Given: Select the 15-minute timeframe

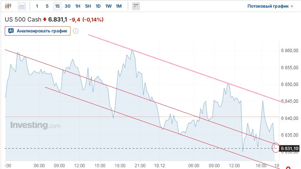Looking at the screenshot, I should pos(57,6).
